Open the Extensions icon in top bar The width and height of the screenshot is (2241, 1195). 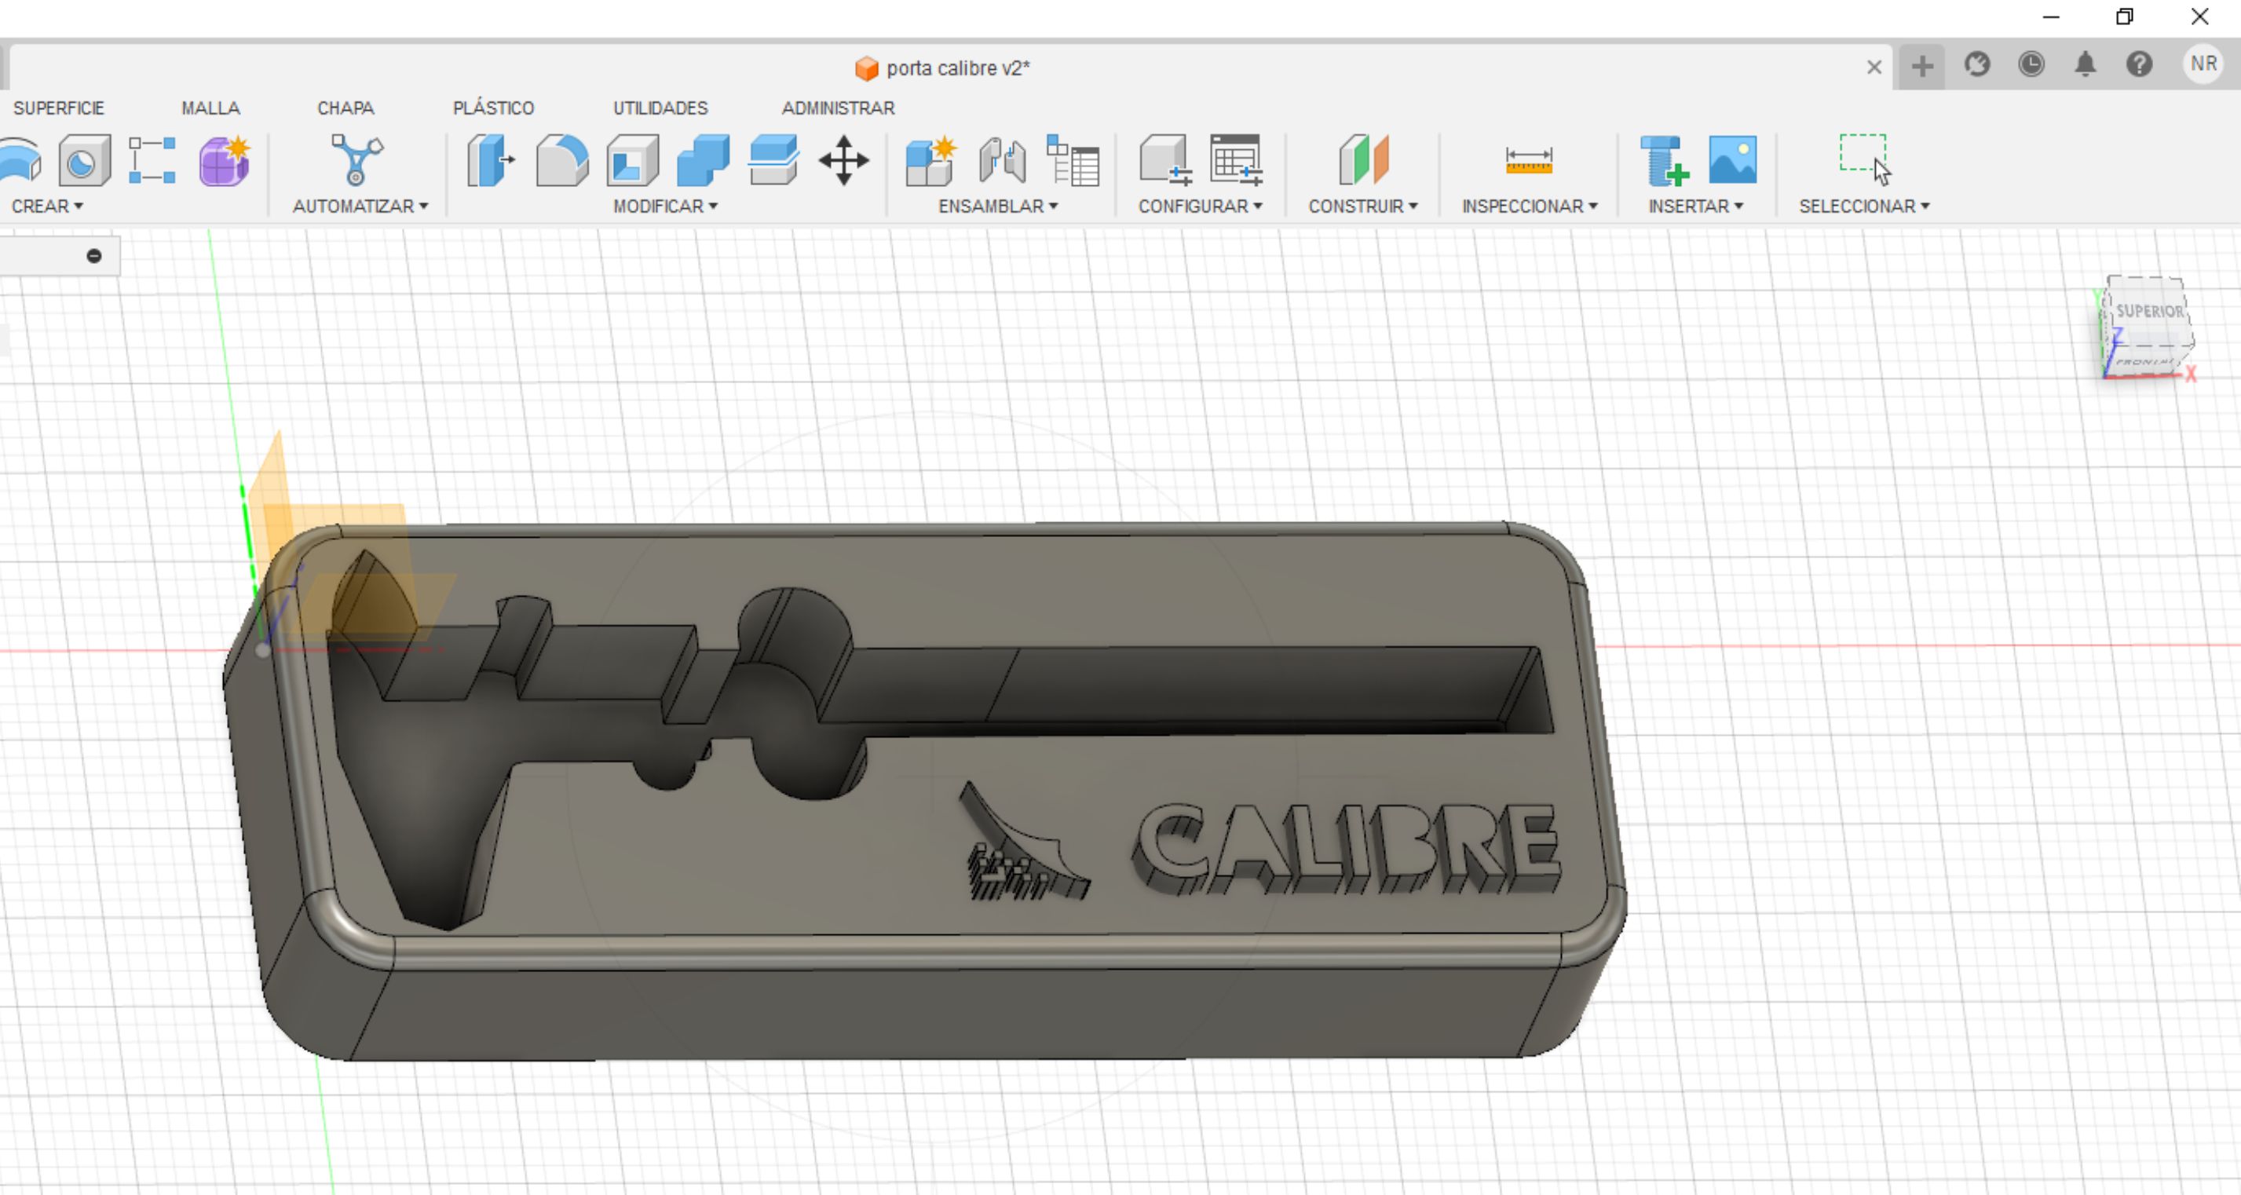(x=1976, y=64)
